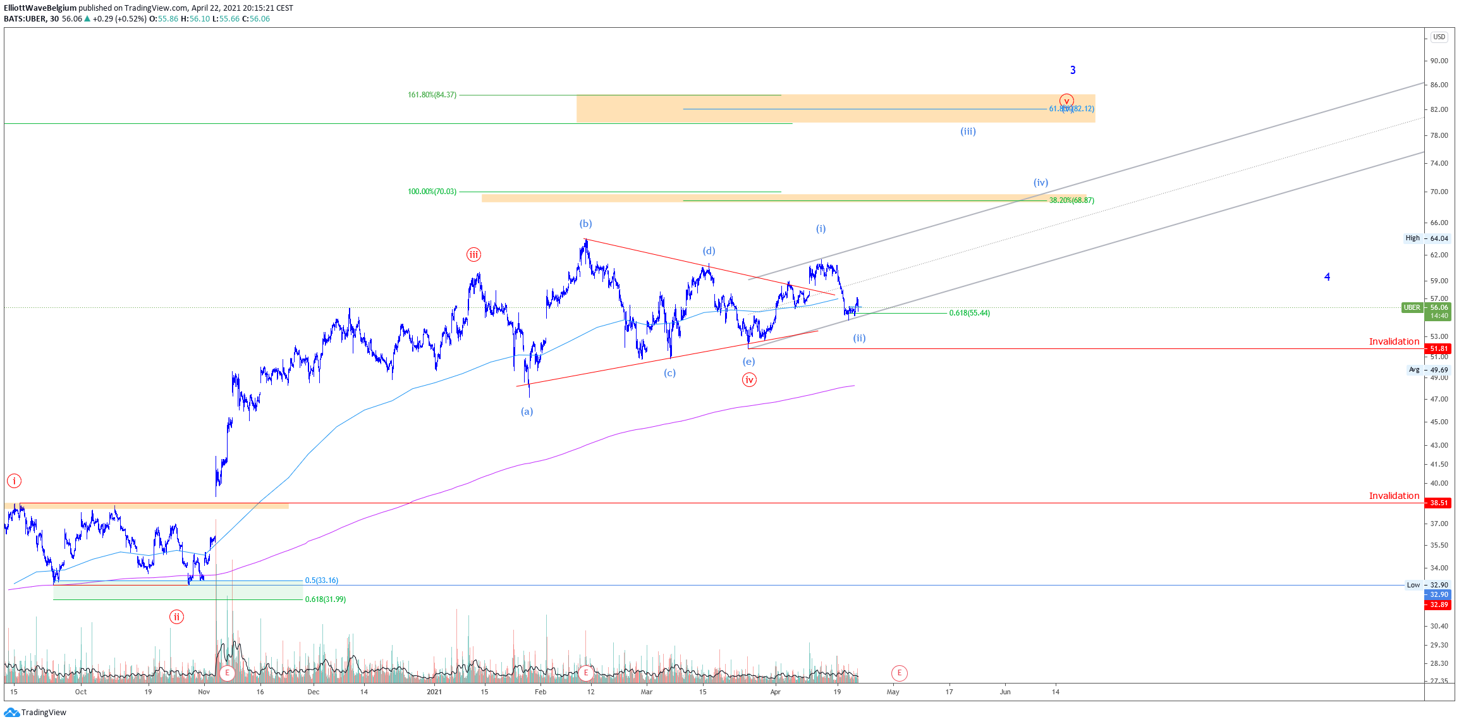Select the '(d)' triangle wave label
1459x724 pixels.
tap(709, 251)
